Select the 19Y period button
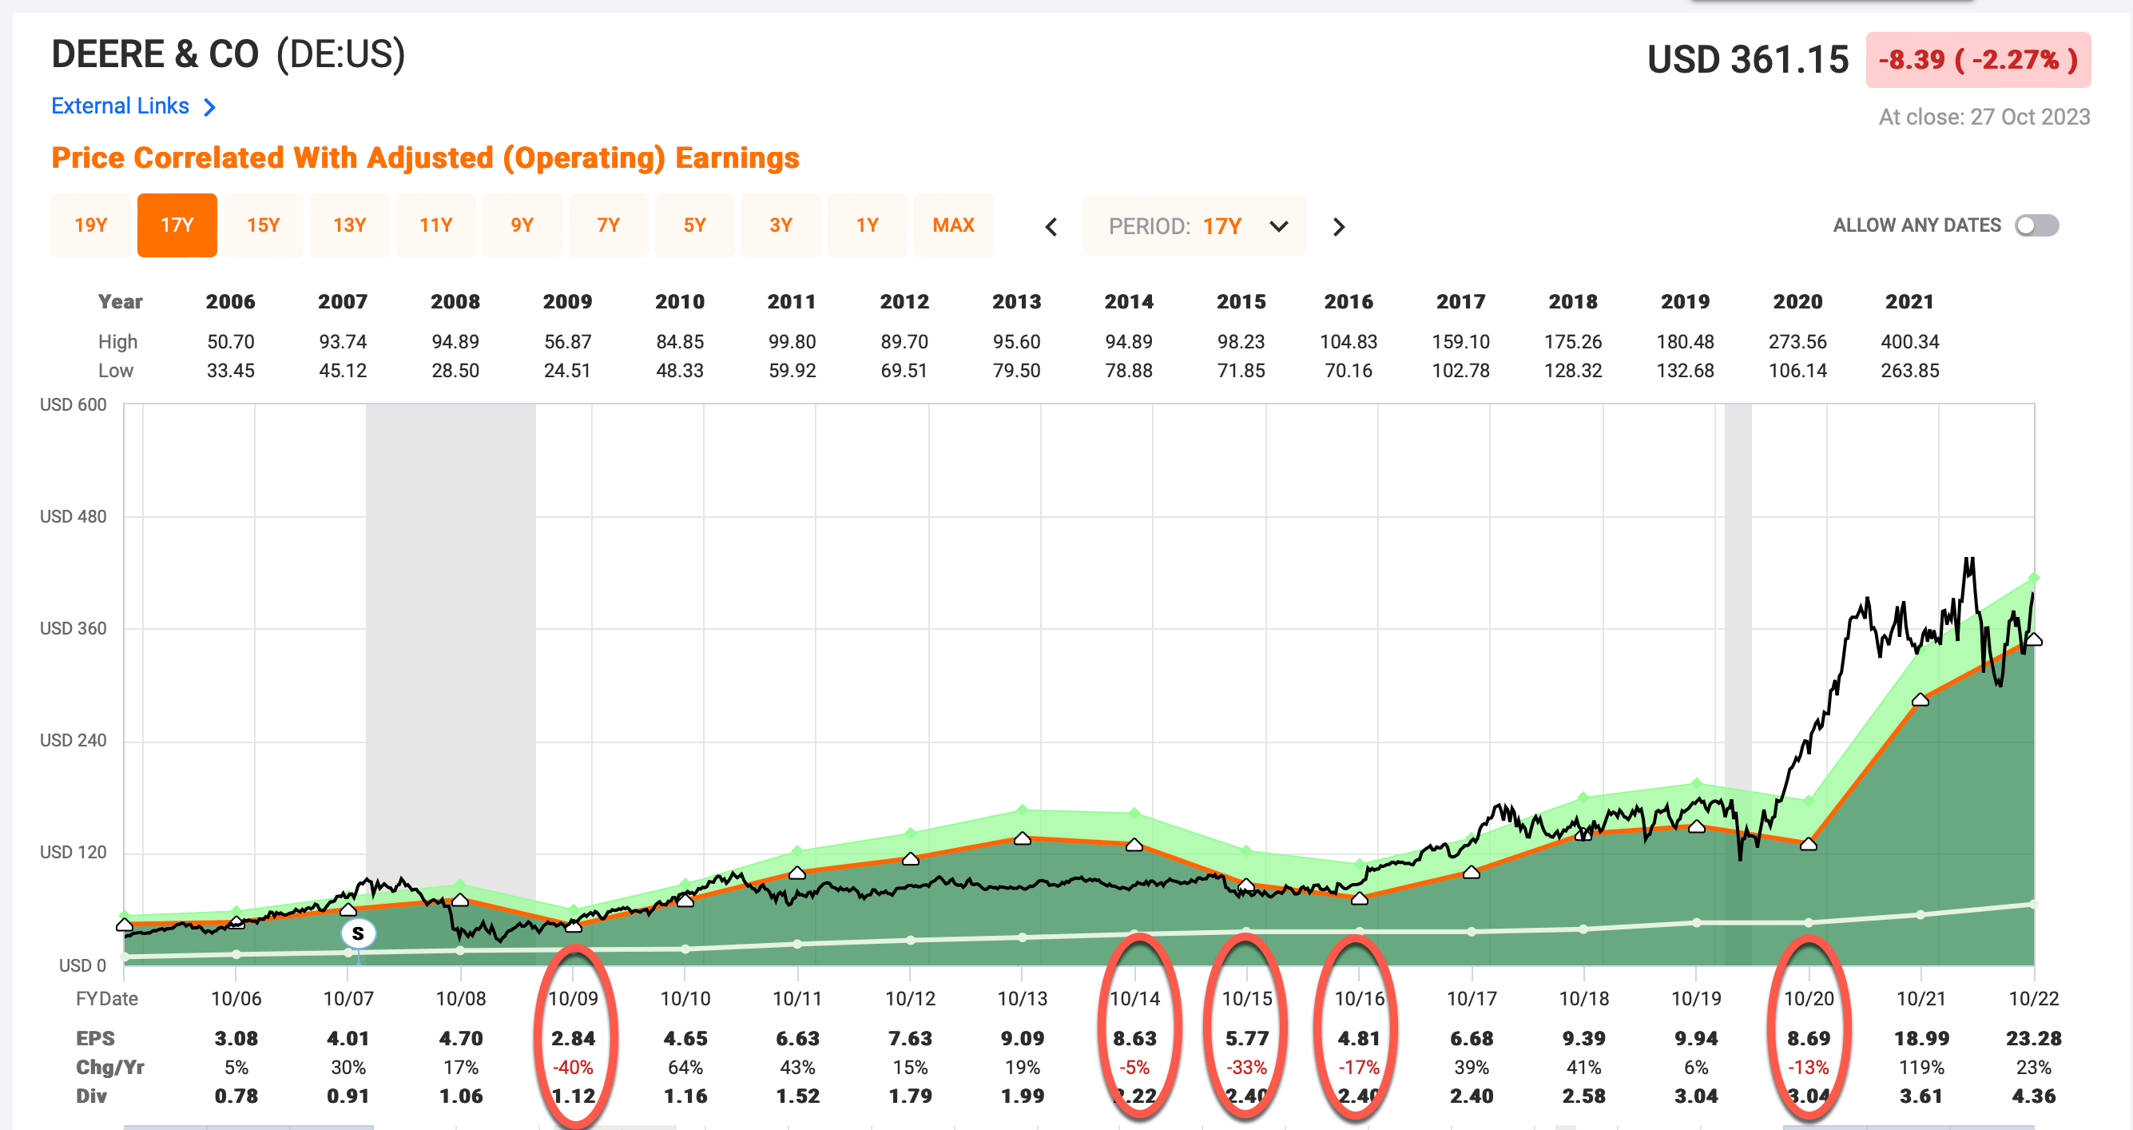Screen dimensions: 2133x1130 click(90, 225)
